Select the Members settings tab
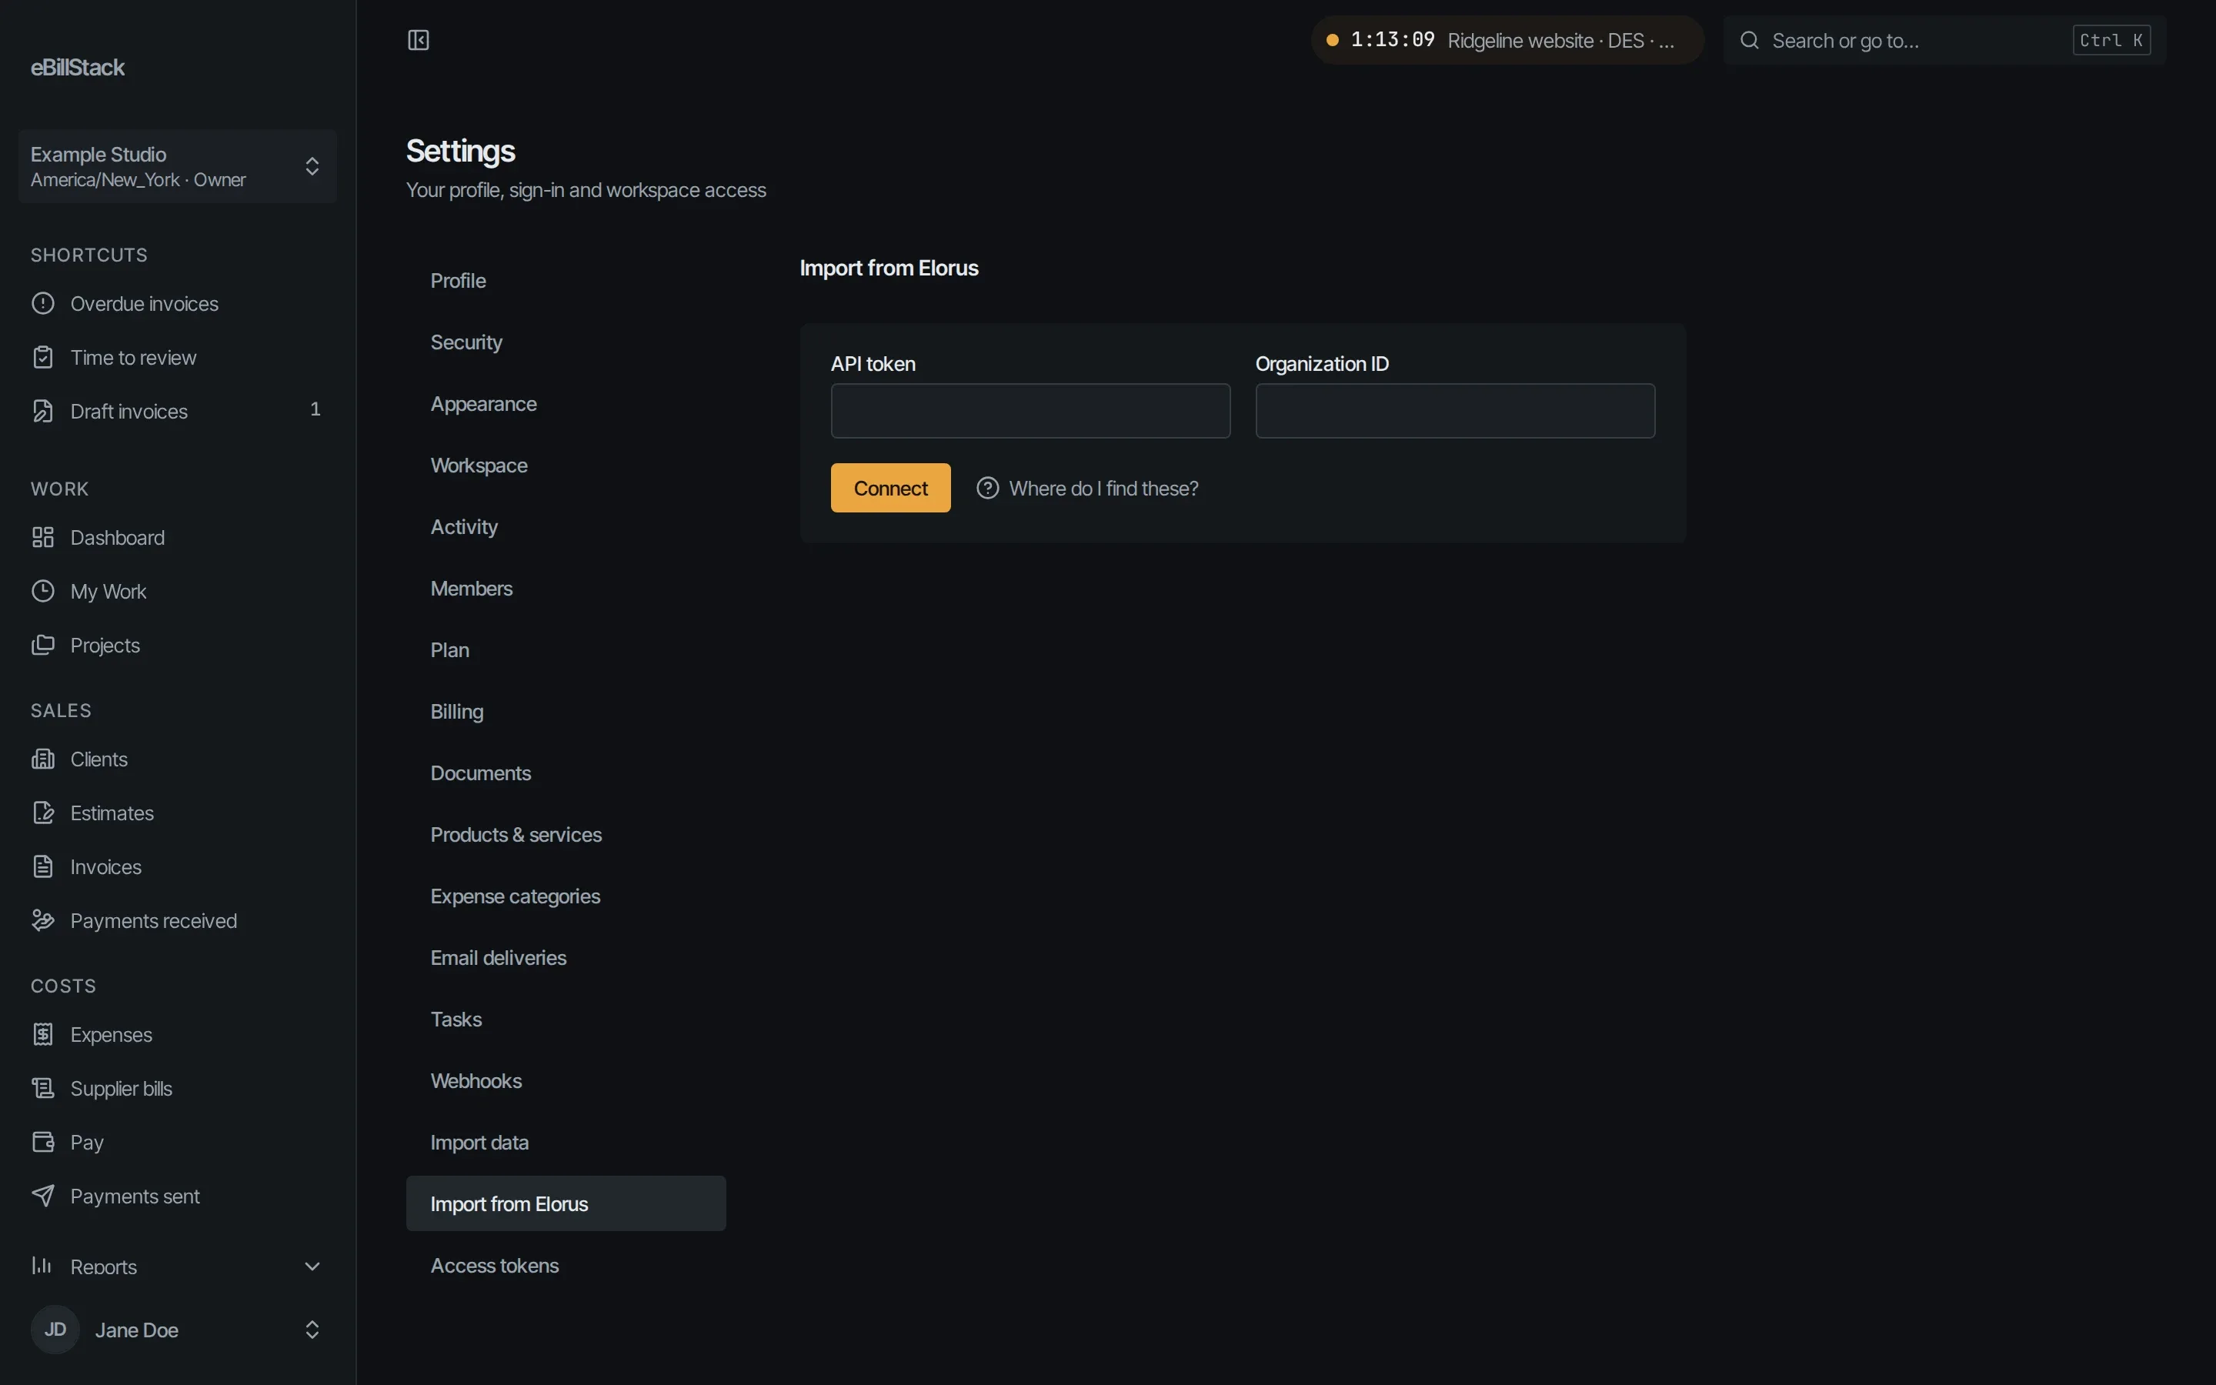 click(x=566, y=588)
